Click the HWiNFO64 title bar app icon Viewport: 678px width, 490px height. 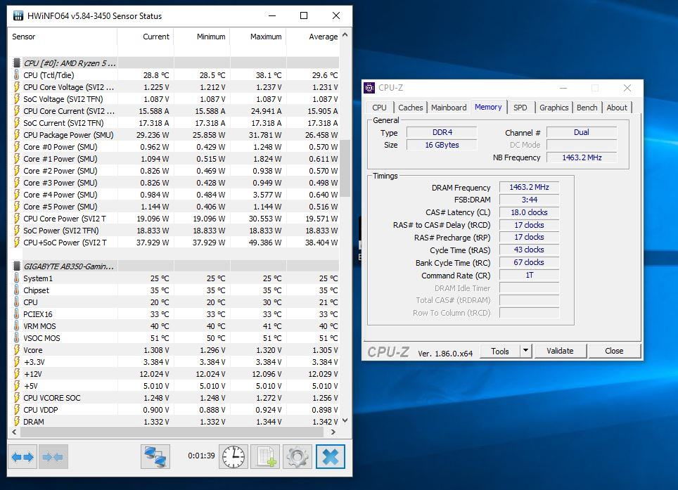click(x=18, y=16)
